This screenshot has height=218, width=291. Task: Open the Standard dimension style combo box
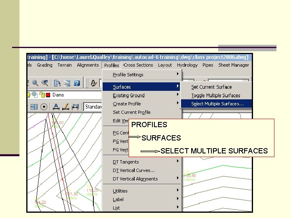click(93, 107)
